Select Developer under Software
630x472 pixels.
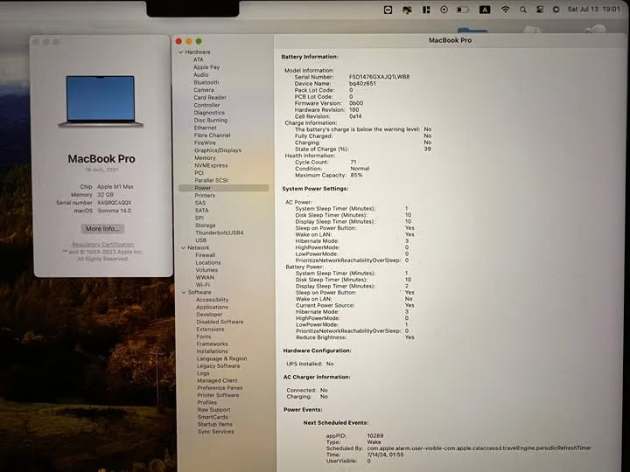pos(209,315)
